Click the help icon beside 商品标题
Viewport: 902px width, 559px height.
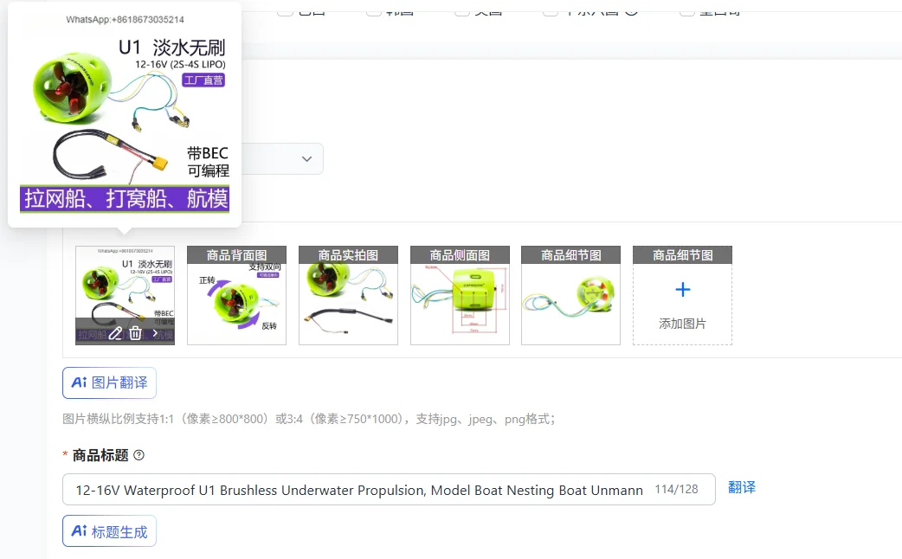click(139, 455)
